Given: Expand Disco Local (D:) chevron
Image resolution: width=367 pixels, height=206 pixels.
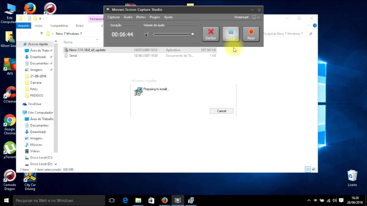Looking at the screenshot, I should [56, 164].
